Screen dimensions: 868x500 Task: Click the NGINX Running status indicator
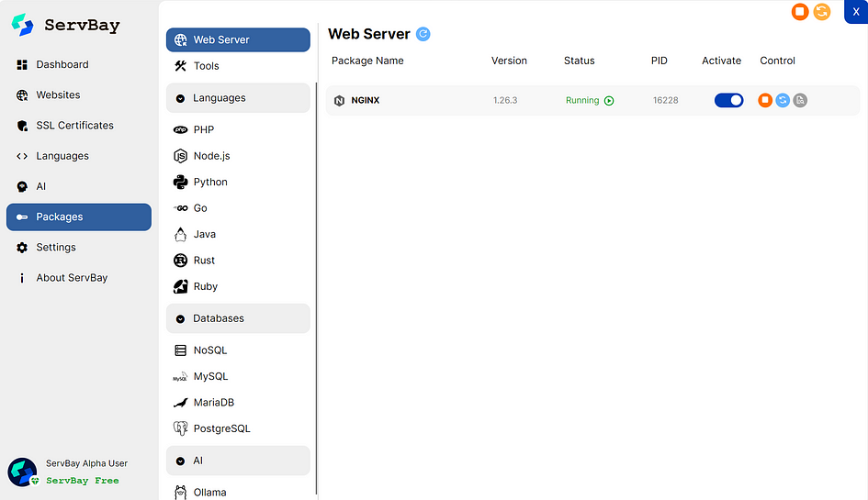pos(590,100)
